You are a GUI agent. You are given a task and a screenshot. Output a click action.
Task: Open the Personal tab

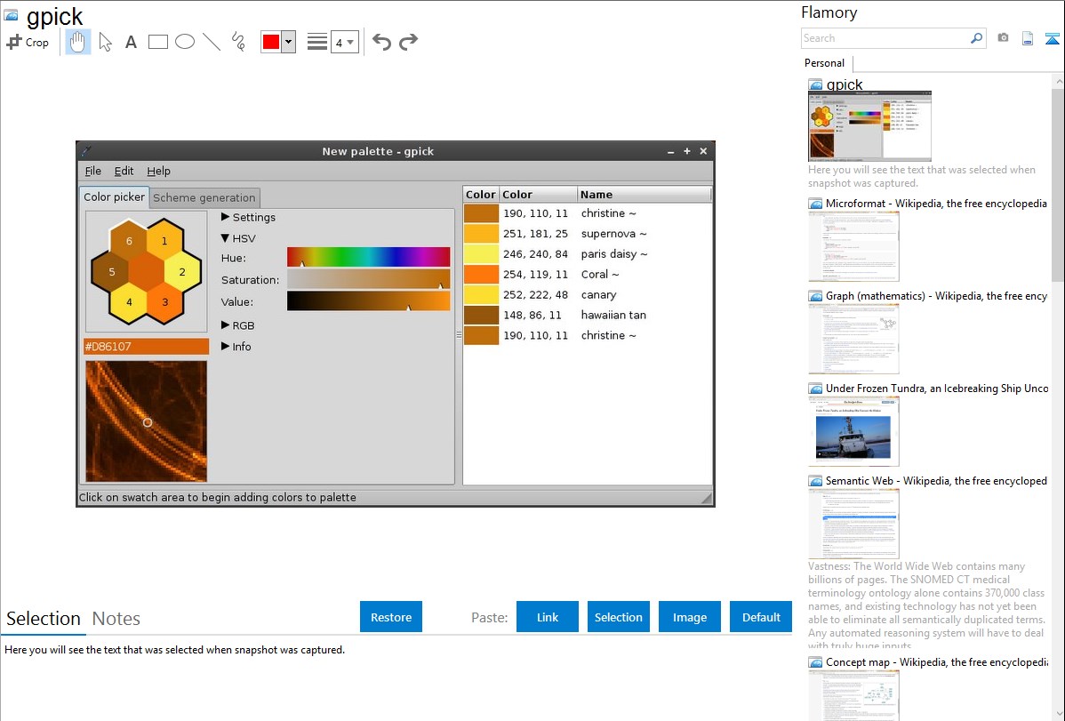tap(824, 63)
